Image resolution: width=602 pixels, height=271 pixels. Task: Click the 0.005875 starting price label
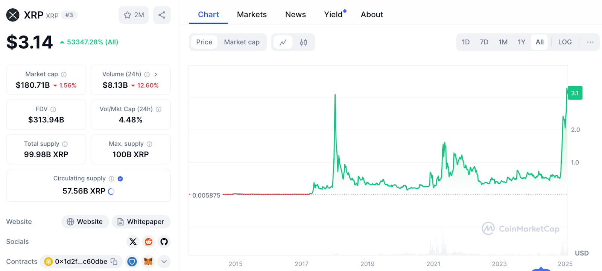[206, 196]
